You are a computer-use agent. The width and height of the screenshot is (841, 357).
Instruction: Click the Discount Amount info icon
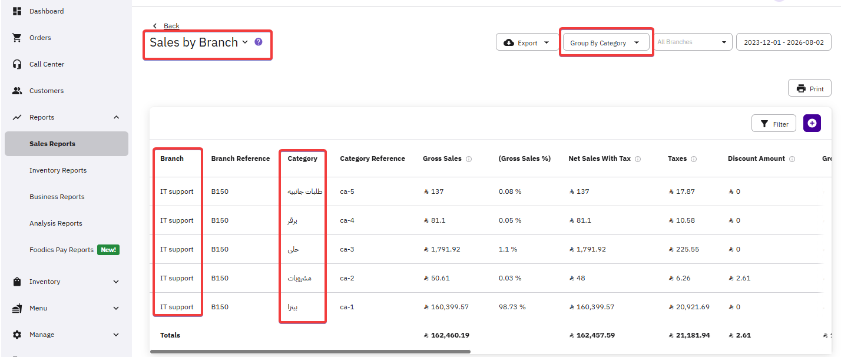click(792, 159)
